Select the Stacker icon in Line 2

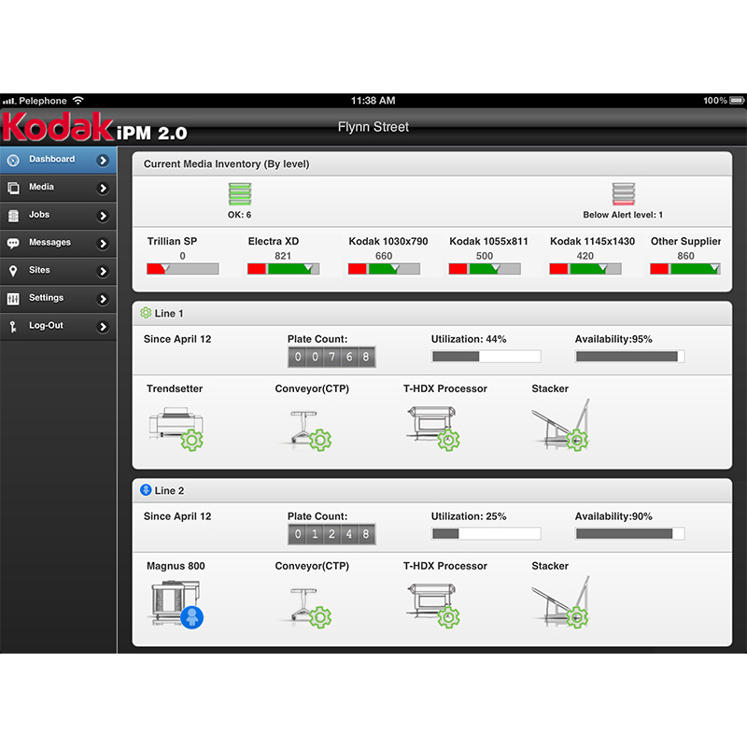pyautogui.click(x=561, y=601)
